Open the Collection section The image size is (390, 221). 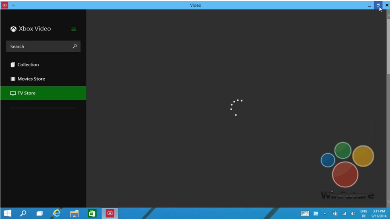point(43,65)
